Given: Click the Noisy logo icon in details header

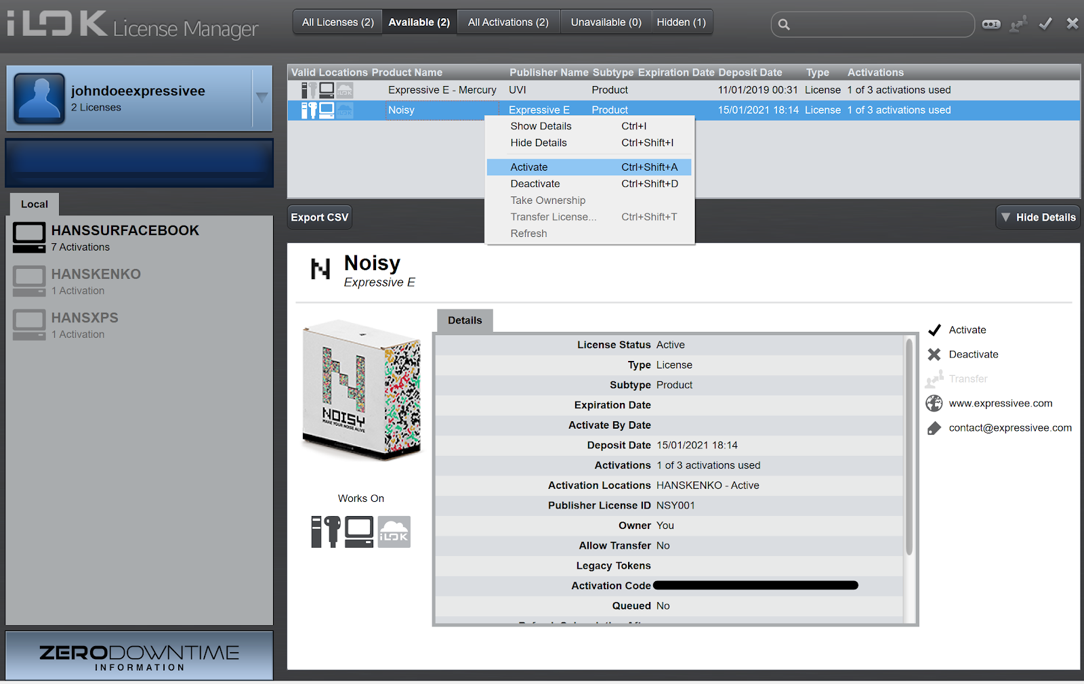Looking at the screenshot, I should pos(320,269).
